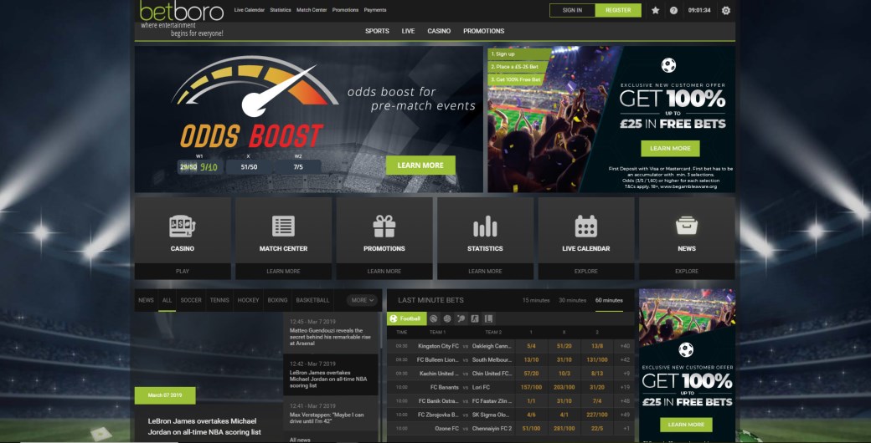Go to the LIVE main navigation tab
The image size is (871, 443).
[409, 31]
